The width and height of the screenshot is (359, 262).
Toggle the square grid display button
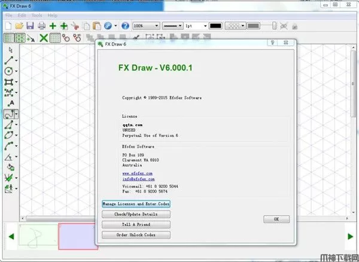point(9,38)
